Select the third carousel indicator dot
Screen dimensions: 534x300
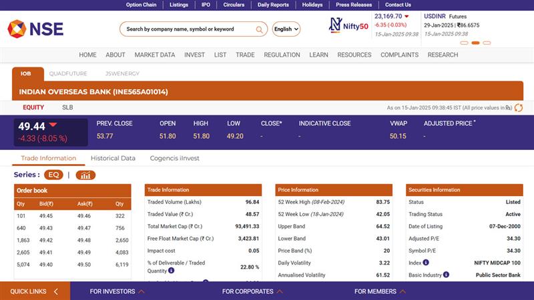pyautogui.click(x=487, y=43)
